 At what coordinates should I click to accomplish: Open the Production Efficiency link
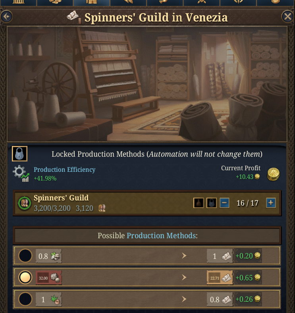click(64, 169)
